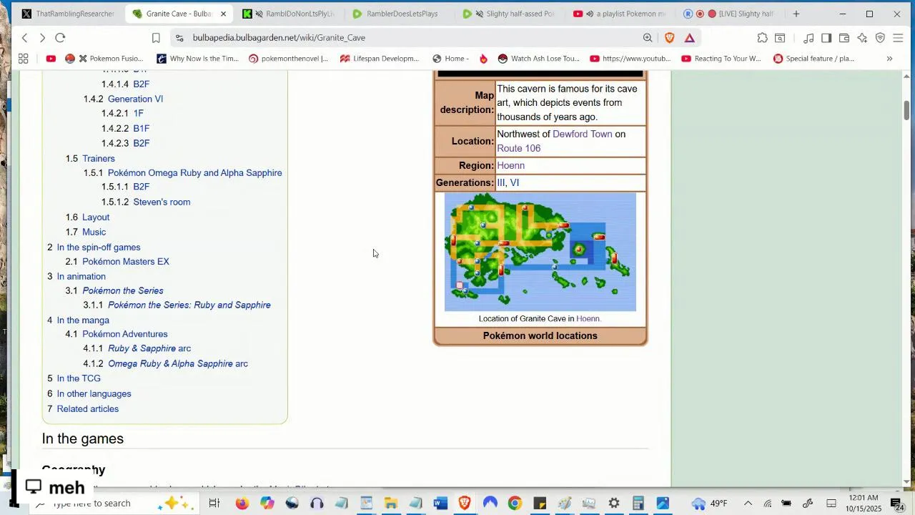This screenshot has height=515, width=915.
Task: Jump to Steven's room contents entry
Action: click(x=162, y=202)
